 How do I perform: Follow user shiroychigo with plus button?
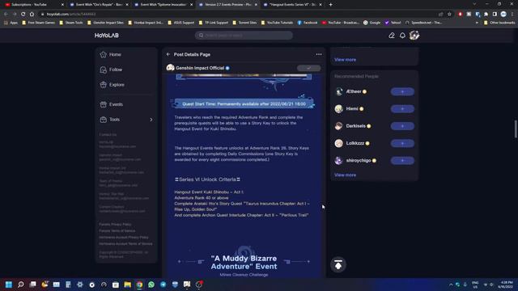coord(402,161)
